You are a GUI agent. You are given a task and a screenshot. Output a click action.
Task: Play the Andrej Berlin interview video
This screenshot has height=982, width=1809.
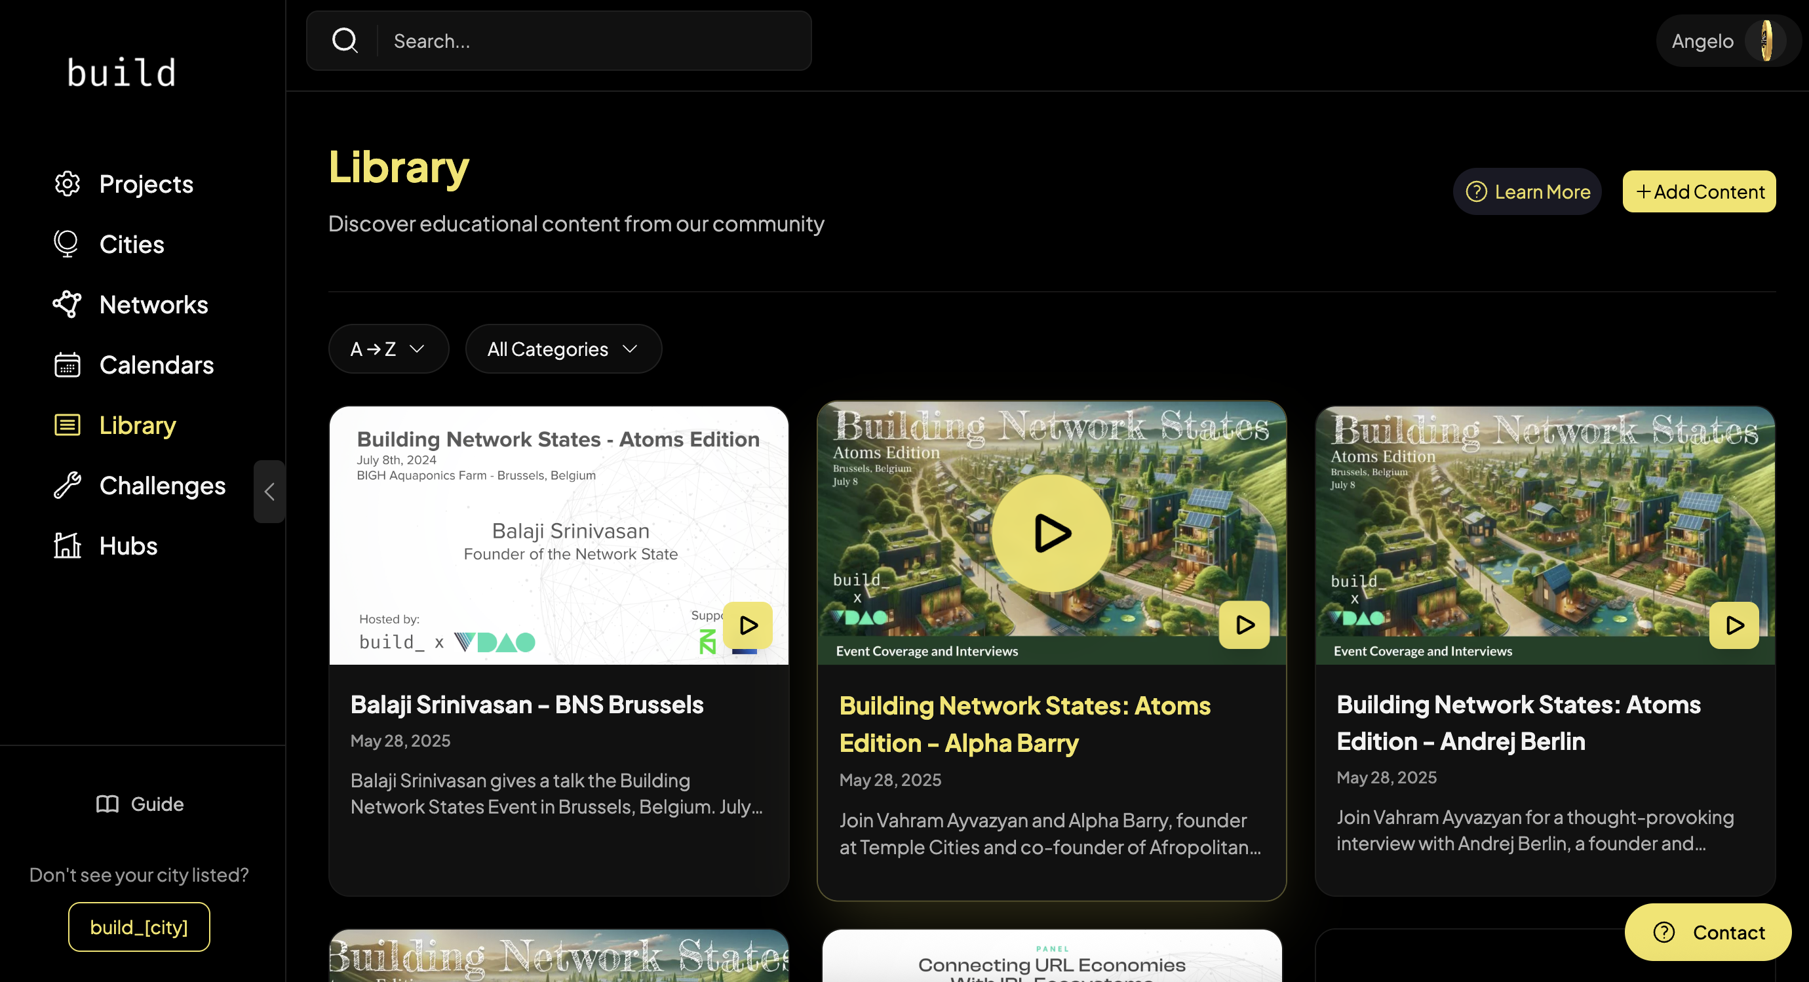pos(1733,625)
